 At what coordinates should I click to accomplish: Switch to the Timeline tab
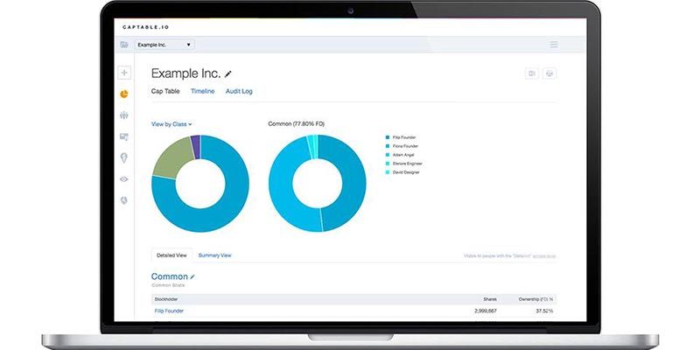coord(202,91)
